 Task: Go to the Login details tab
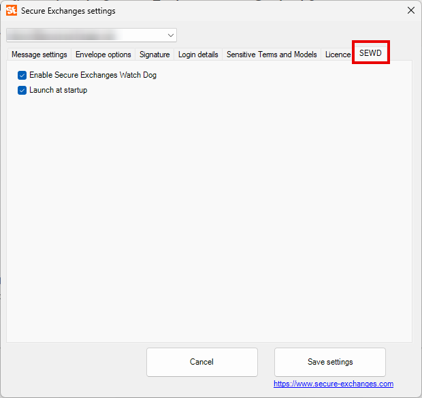(198, 55)
